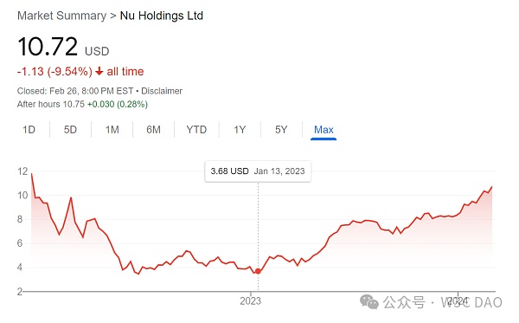Click the 10.72 USD price figure

click(x=63, y=47)
